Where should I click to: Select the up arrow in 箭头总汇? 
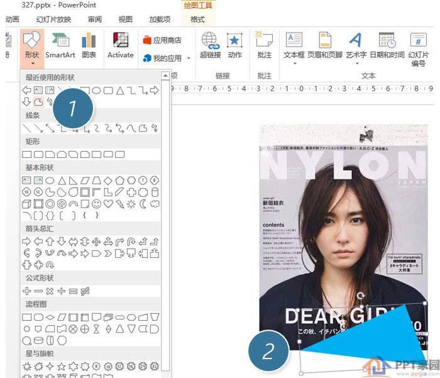pyautogui.click(x=50, y=242)
